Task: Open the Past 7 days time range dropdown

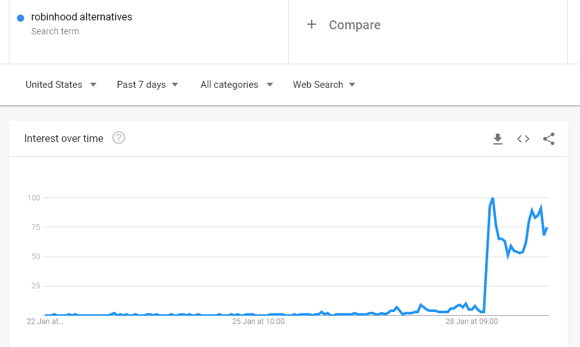Action: click(x=147, y=85)
